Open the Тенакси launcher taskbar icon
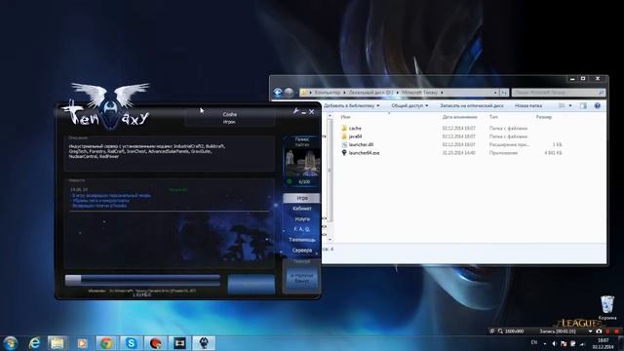The image size is (624, 351). tap(204, 342)
